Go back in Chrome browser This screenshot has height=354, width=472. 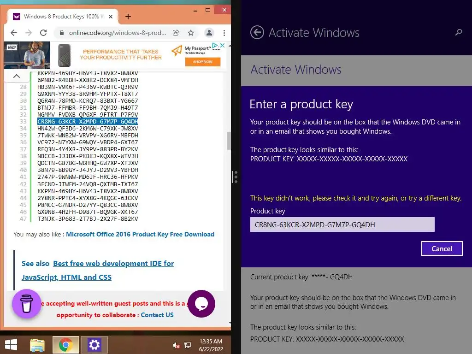coord(14,33)
